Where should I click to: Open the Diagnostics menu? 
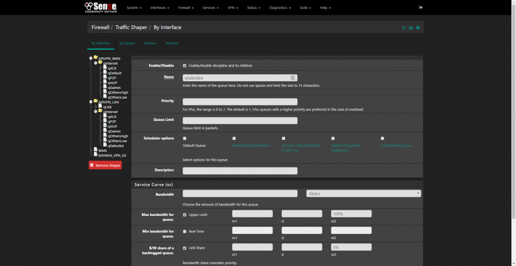(280, 8)
